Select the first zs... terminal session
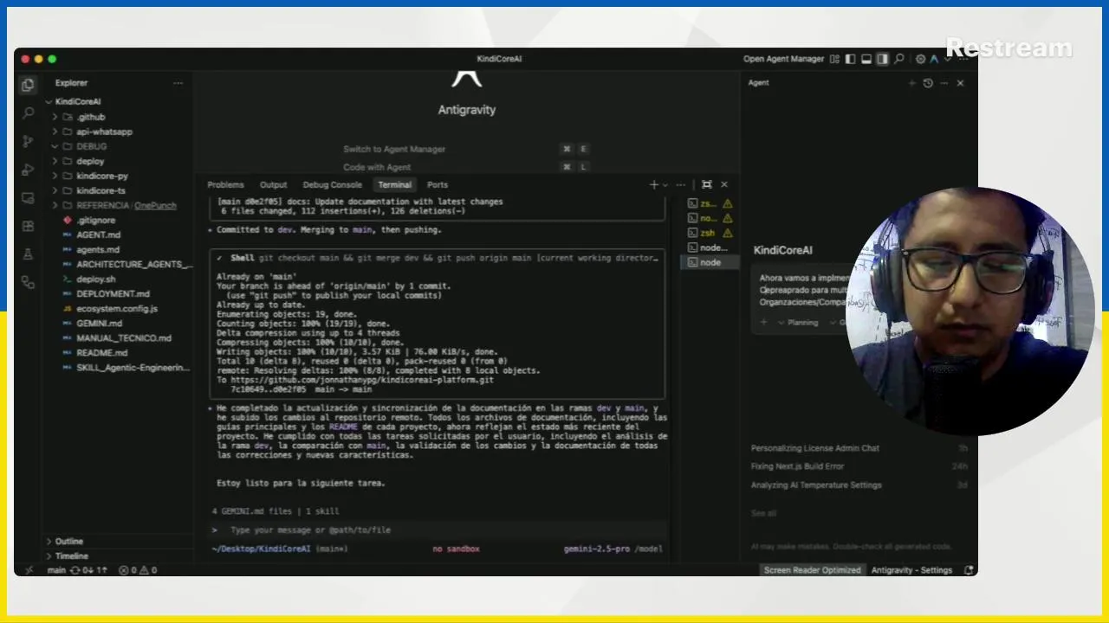1109x623 pixels. (x=710, y=204)
